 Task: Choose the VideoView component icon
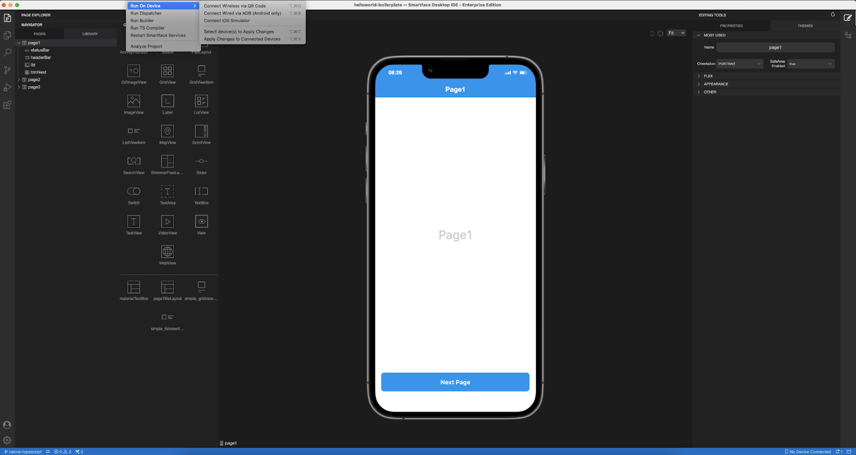click(x=167, y=221)
